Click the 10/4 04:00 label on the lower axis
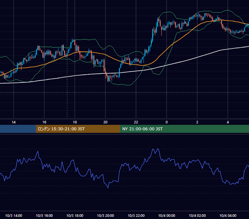 click(x=228, y=215)
